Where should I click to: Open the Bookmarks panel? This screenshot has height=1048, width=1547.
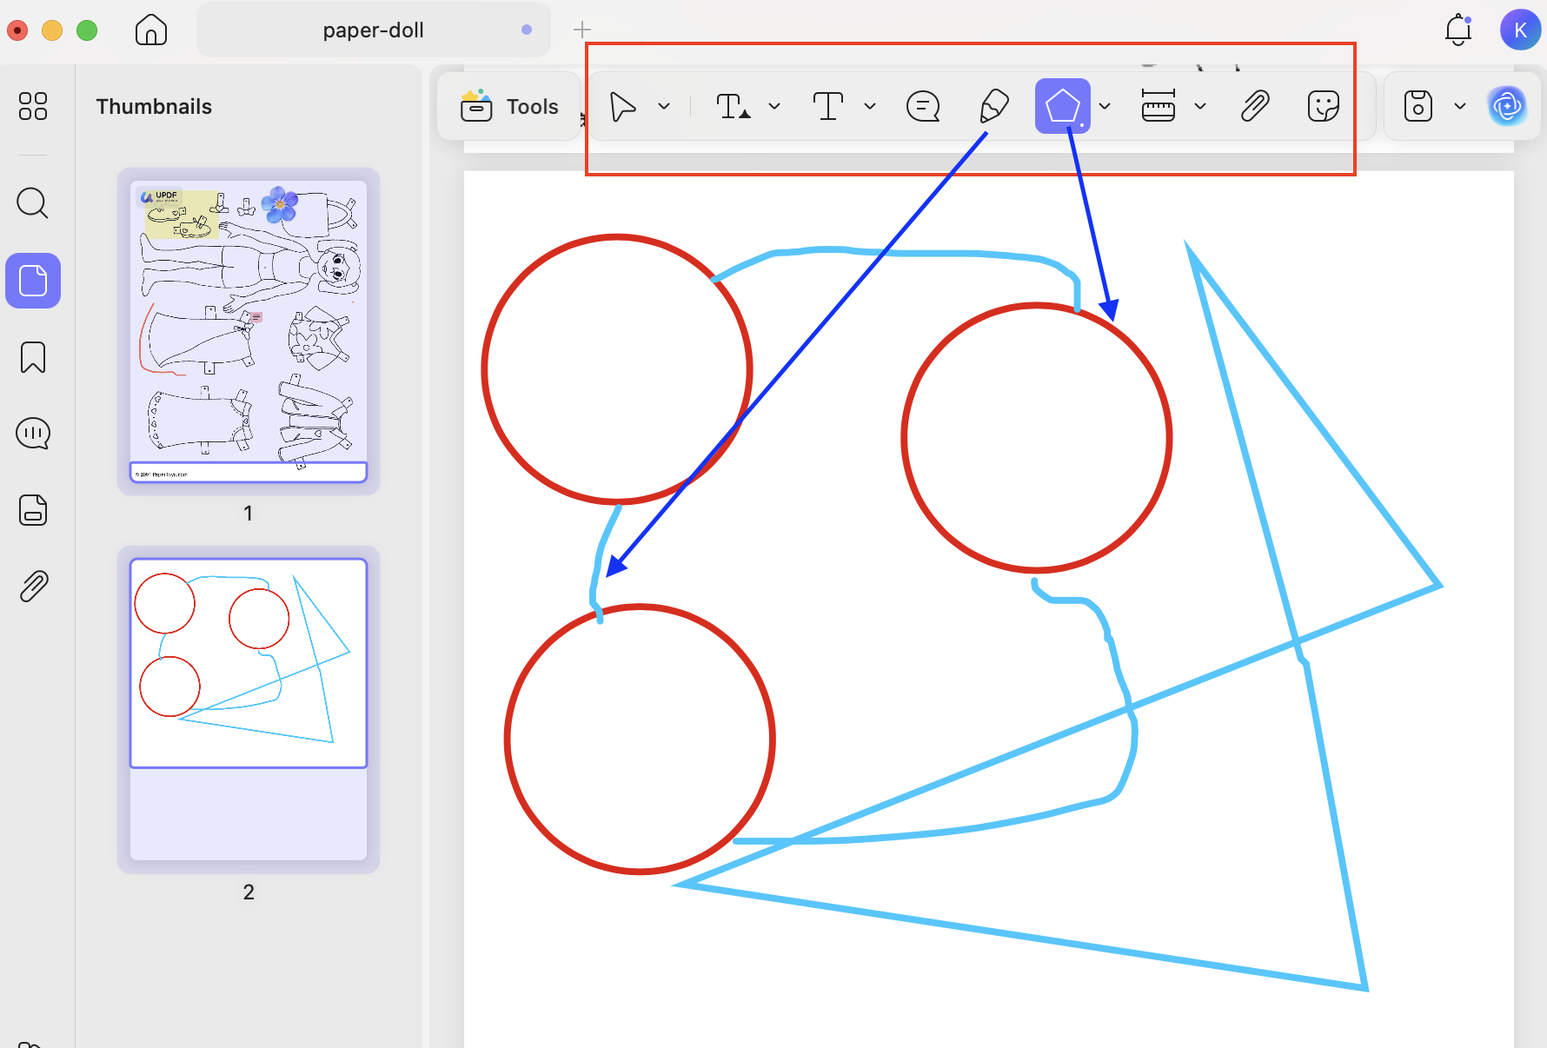pyautogui.click(x=32, y=356)
